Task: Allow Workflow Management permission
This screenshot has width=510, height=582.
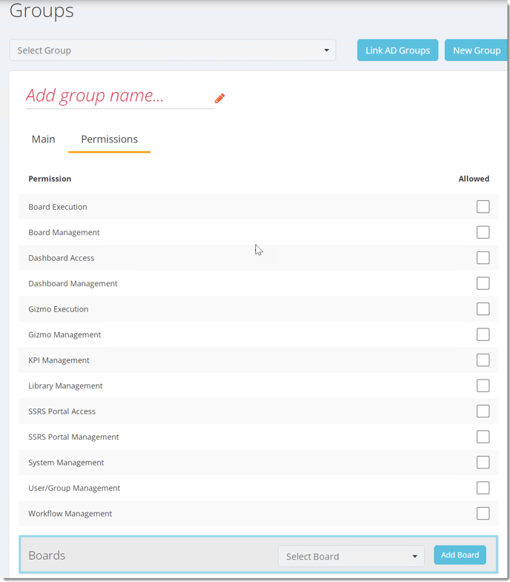Action: click(x=483, y=514)
